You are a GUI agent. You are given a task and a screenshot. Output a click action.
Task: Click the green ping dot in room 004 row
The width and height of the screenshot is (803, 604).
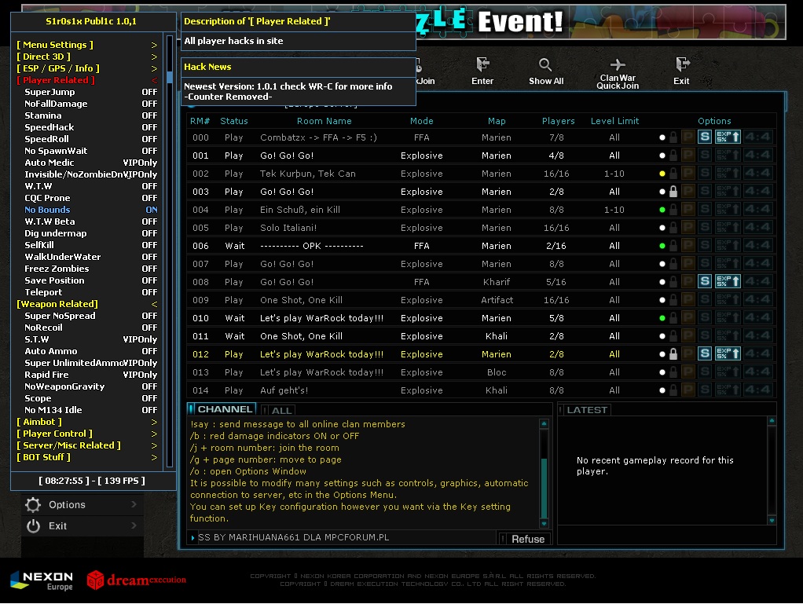[x=662, y=210]
